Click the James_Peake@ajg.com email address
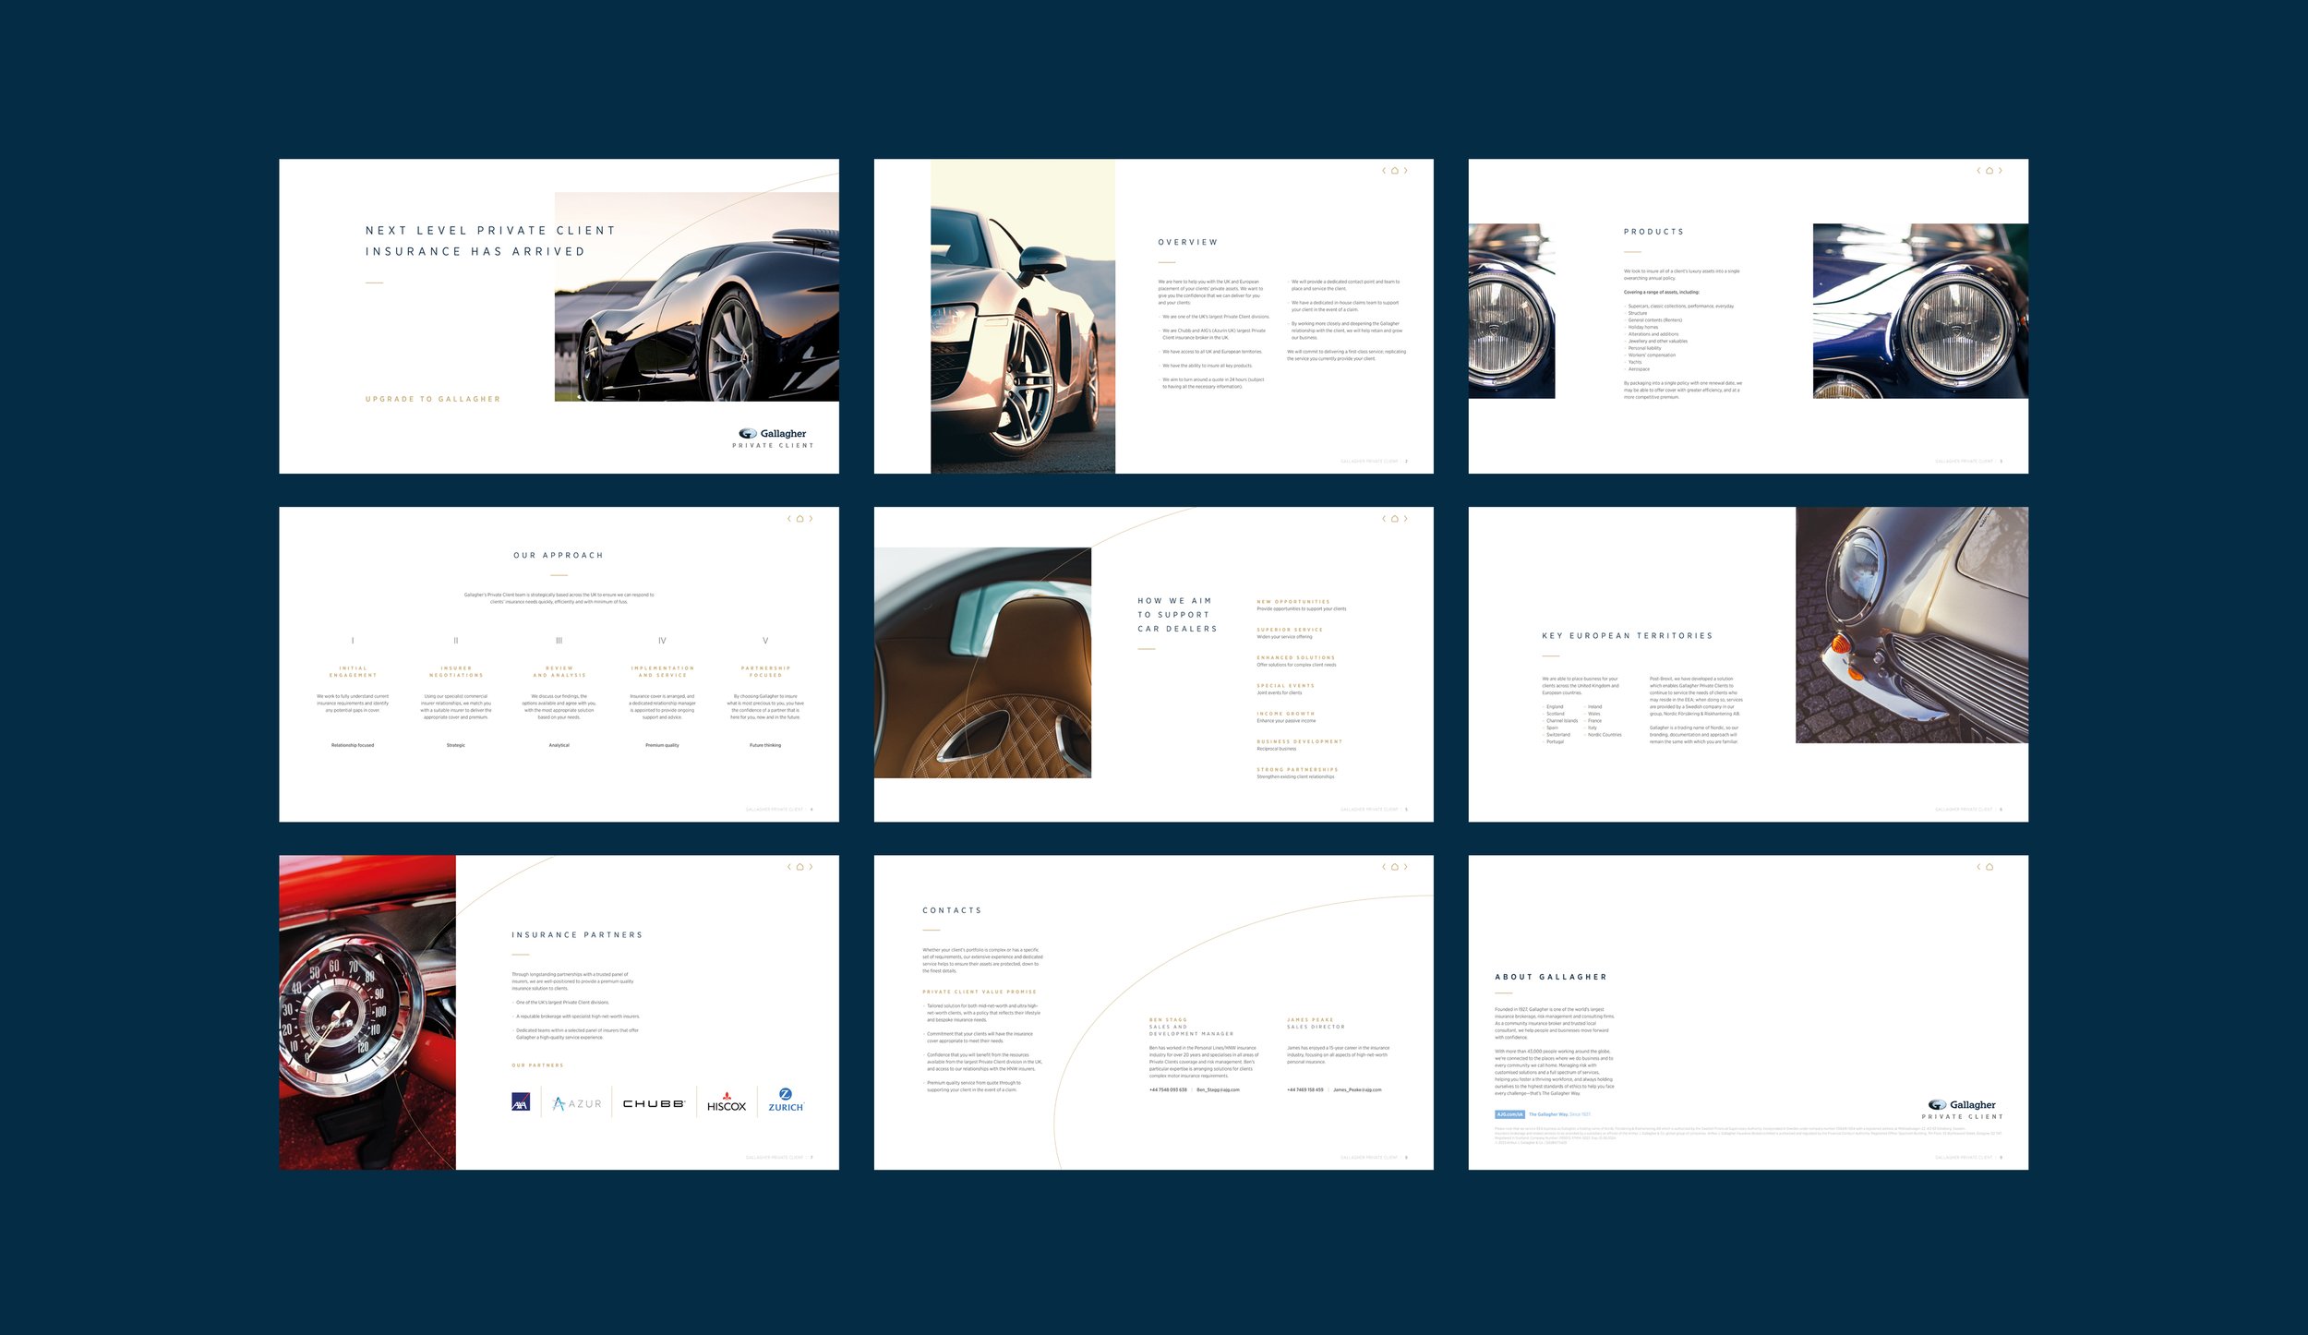 pyautogui.click(x=1357, y=1089)
